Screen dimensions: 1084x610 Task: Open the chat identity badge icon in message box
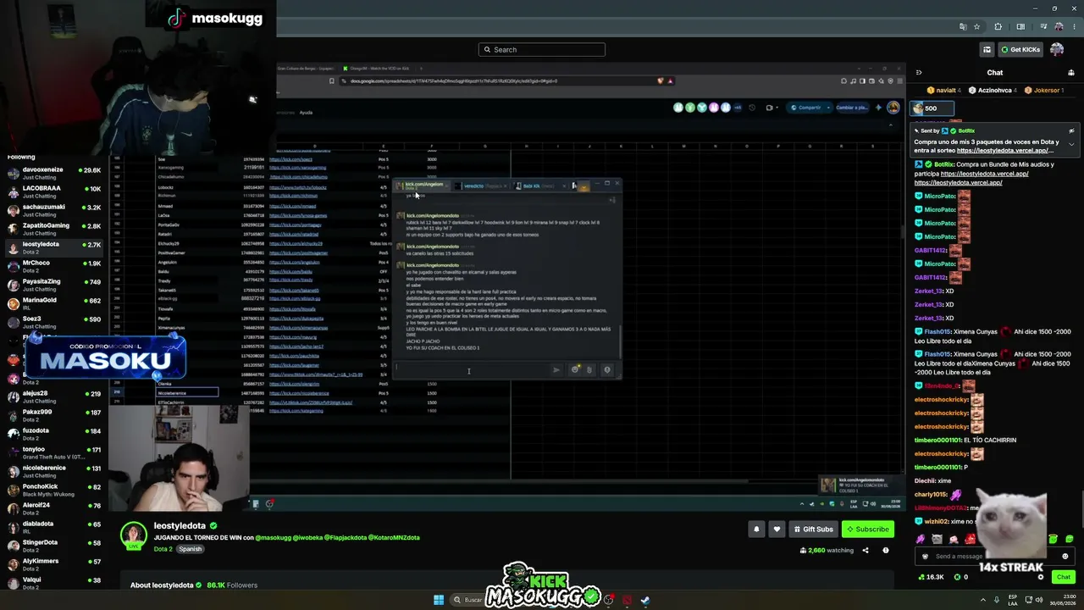point(925,557)
